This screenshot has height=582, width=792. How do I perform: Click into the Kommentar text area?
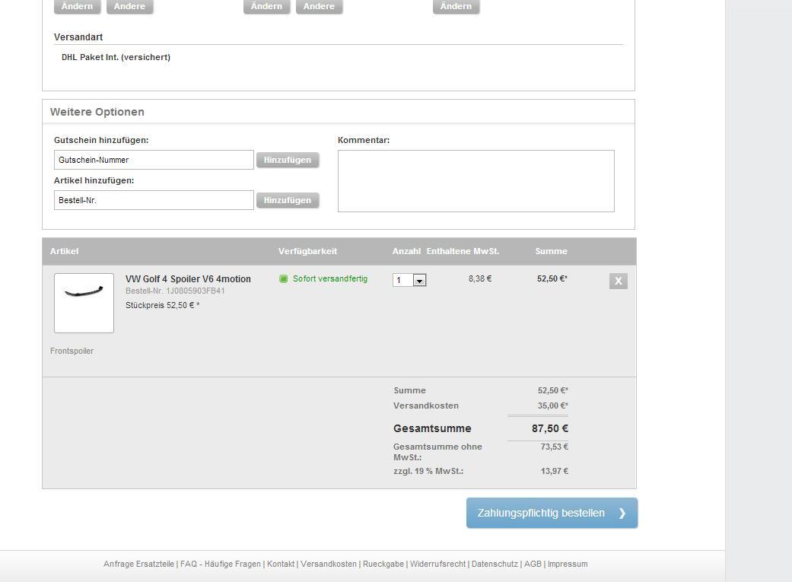click(476, 181)
